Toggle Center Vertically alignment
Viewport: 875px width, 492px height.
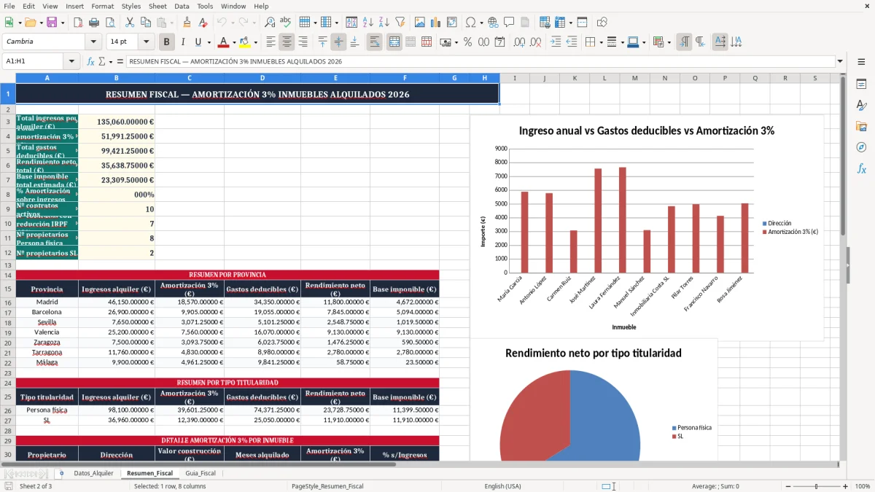(338, 42)
